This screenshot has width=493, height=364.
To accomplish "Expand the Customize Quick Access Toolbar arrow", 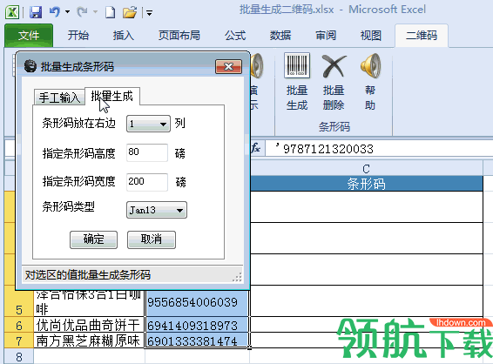I will pyautogui.click(x=149, y=13).
